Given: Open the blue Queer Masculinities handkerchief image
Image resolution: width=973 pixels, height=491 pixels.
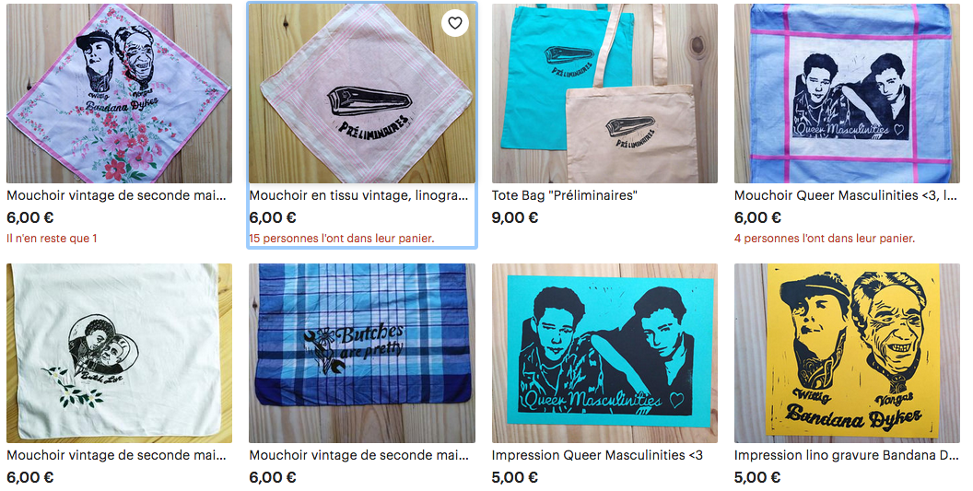Looking at the screenshot, I should pos(847,93).
